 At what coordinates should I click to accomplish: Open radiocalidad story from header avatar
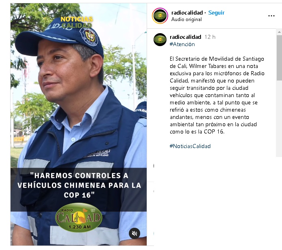pos(160,16)
